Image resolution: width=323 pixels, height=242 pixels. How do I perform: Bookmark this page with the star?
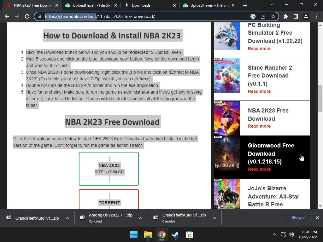coord(273,16)
